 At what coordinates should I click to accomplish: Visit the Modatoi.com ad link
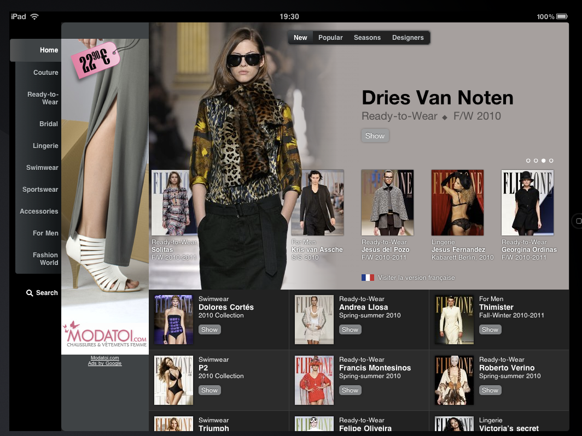click(x=104, y=357)
